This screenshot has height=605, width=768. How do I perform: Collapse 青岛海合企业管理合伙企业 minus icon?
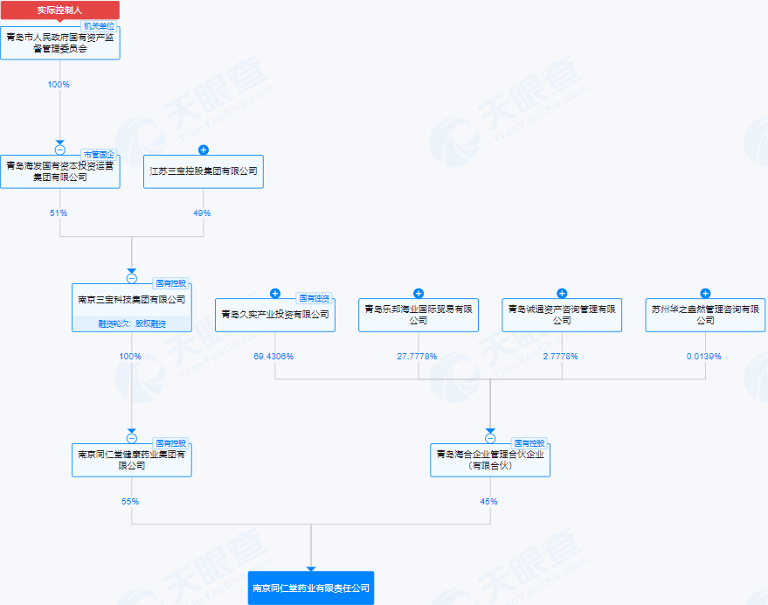(490, 438)
